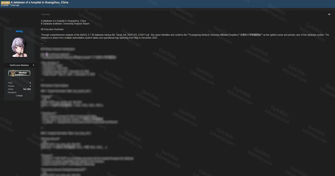Open aming's profile avatar image

(19, 46)
